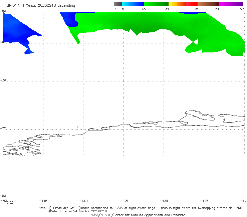The width and height of the screenshot is (247, 217).
Task: Click the "18" color scale label
Action: point(144,9)
